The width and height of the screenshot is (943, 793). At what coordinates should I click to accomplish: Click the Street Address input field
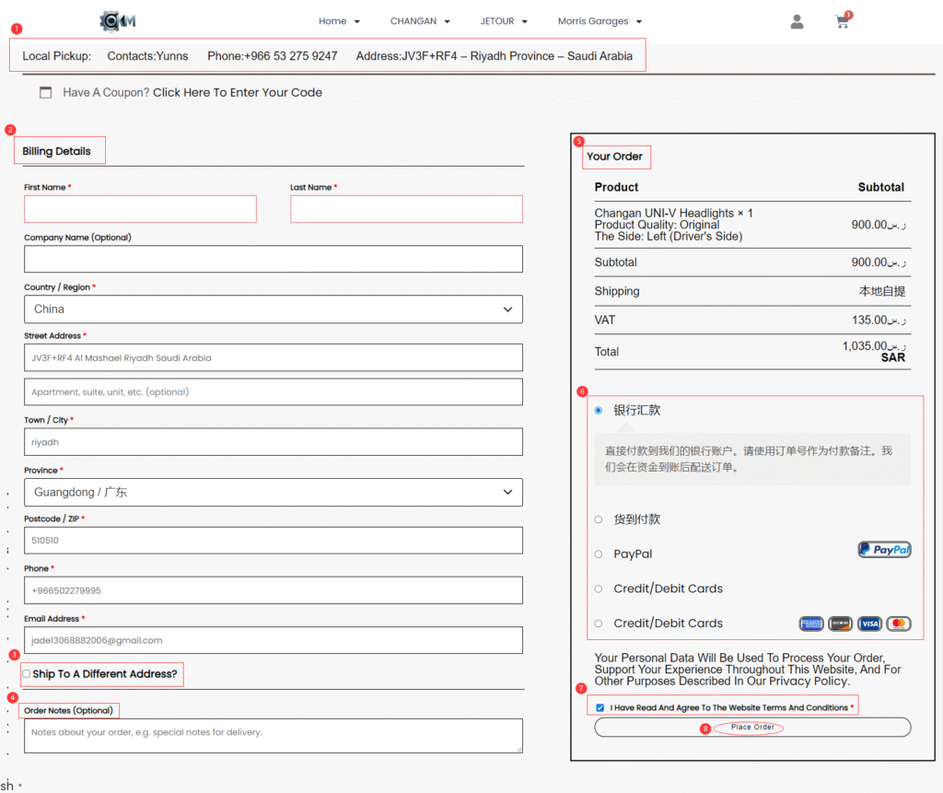[x=273, y=357]
